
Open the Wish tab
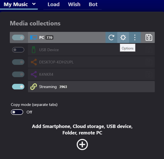coord(74,4)
